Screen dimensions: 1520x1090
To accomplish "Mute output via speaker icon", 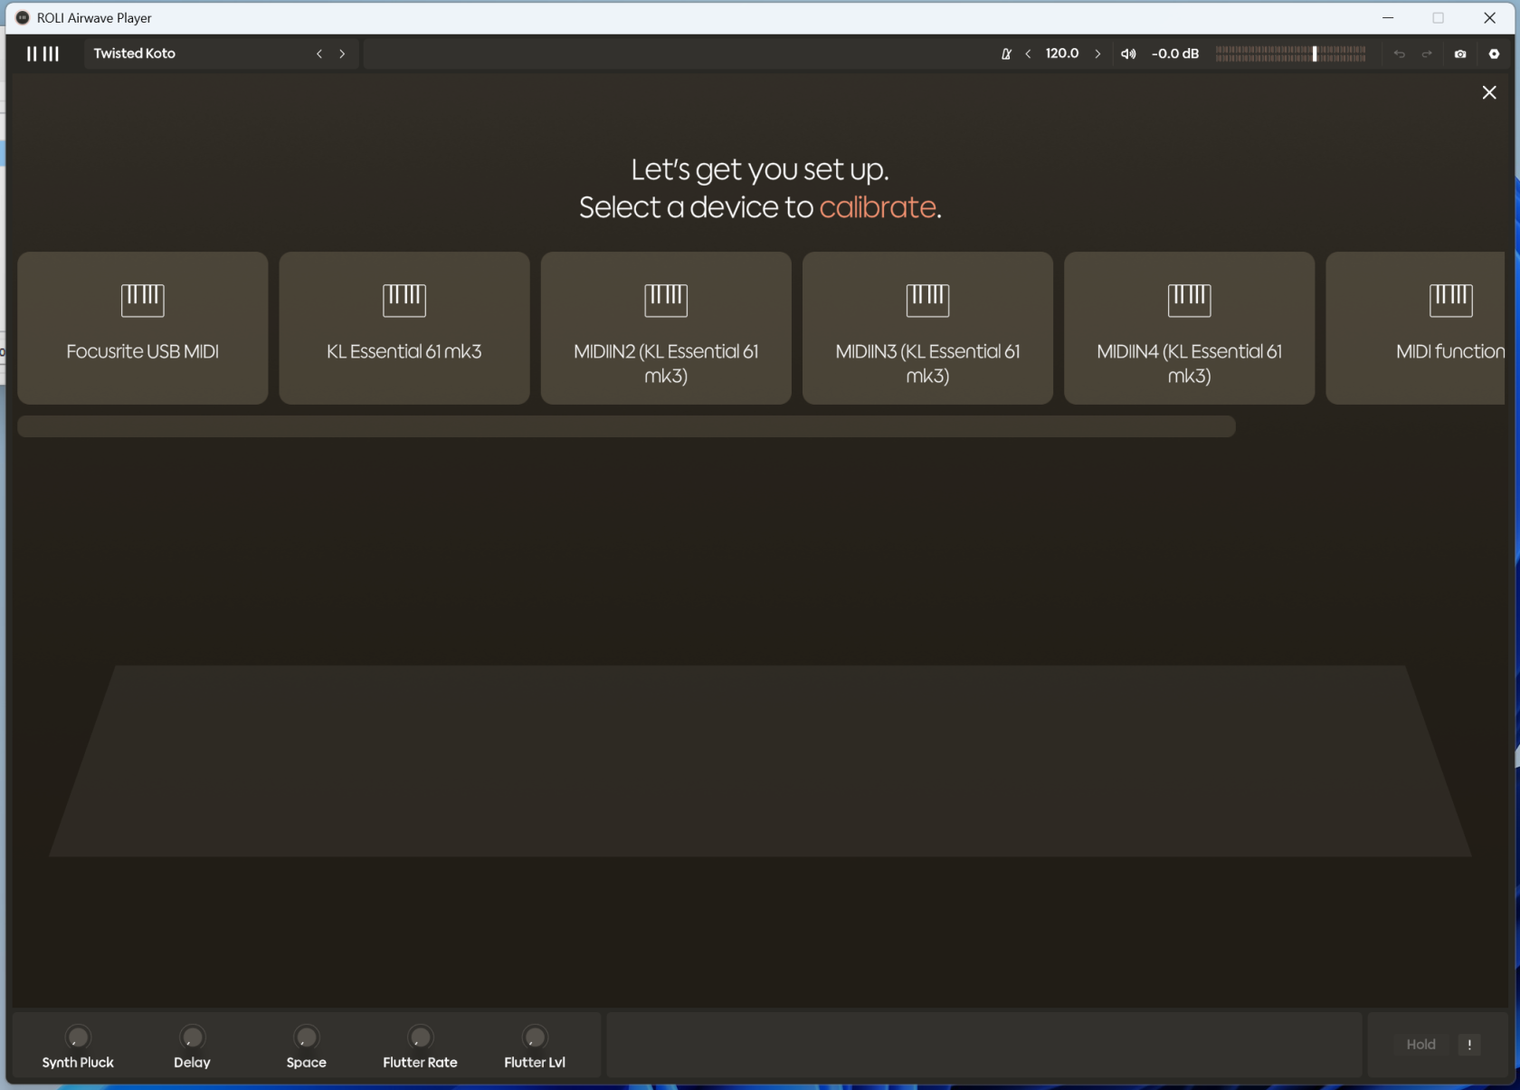I will (1128, 53).
